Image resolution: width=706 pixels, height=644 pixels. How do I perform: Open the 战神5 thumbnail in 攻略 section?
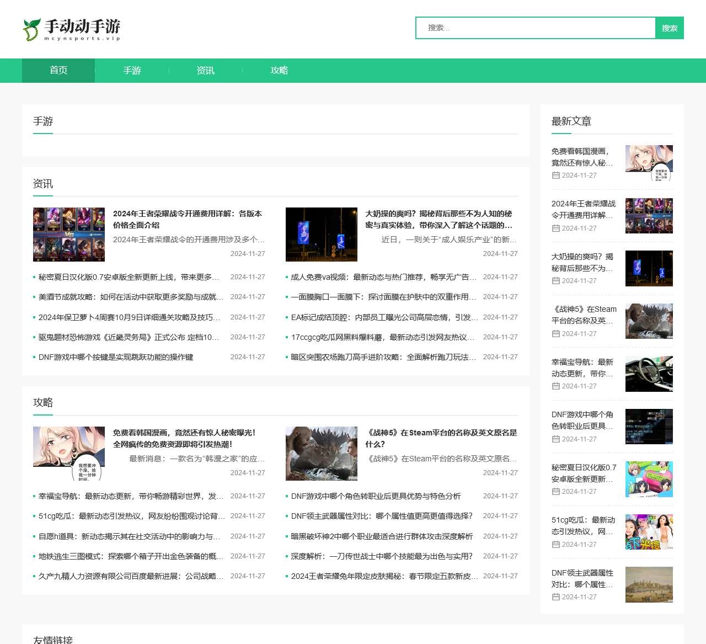coord(322,454)
